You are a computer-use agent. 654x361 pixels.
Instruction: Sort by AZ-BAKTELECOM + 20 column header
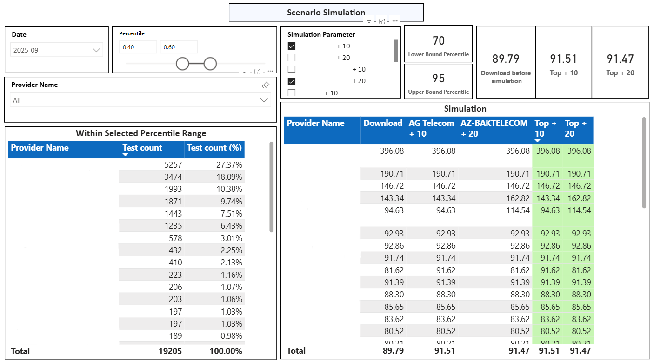494,128
